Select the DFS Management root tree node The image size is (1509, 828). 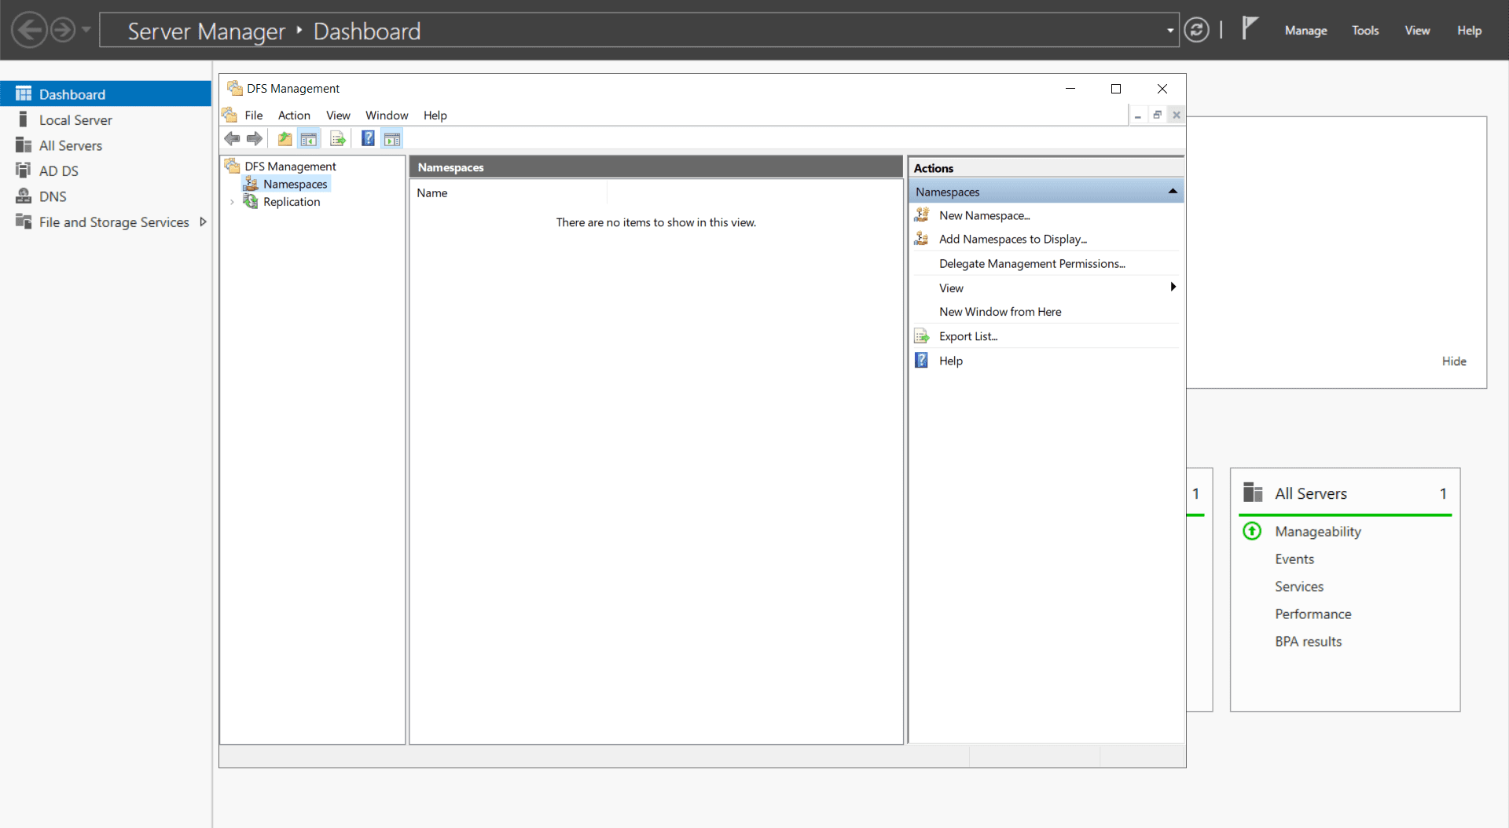click(290, 167)
